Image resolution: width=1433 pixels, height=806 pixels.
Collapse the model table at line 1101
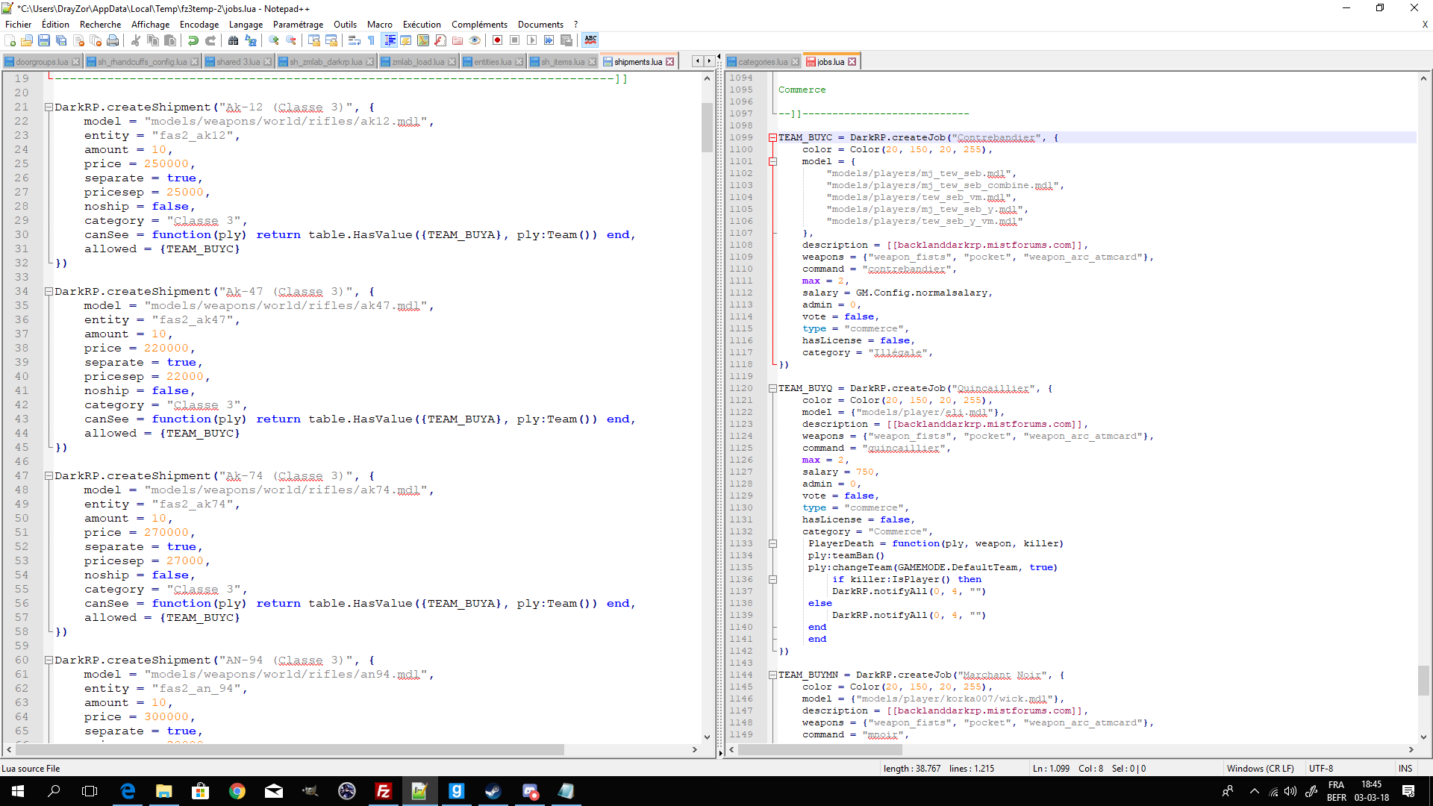(x=773, y=162)
